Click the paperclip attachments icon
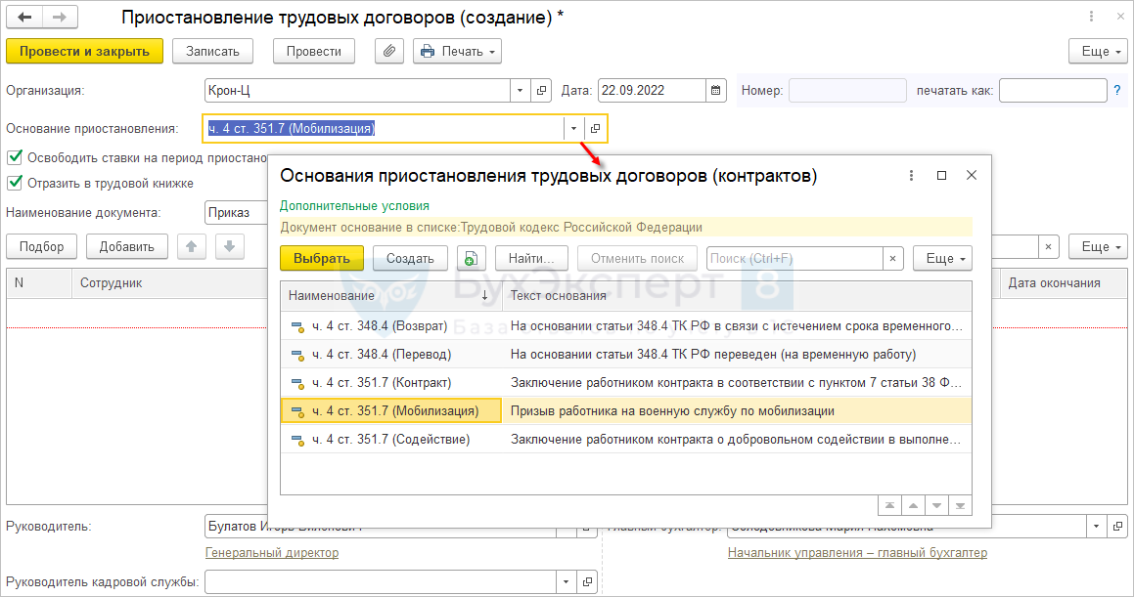The height and width of the screenshot is (597, 1134). pyautogui.click(x=389, y=52)
